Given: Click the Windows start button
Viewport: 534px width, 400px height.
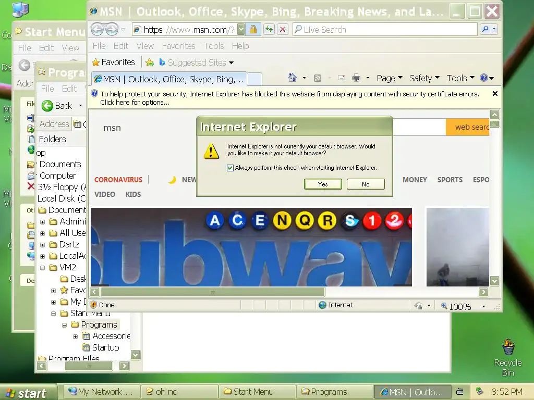Looking at the screenshot, I should point(28,393).
